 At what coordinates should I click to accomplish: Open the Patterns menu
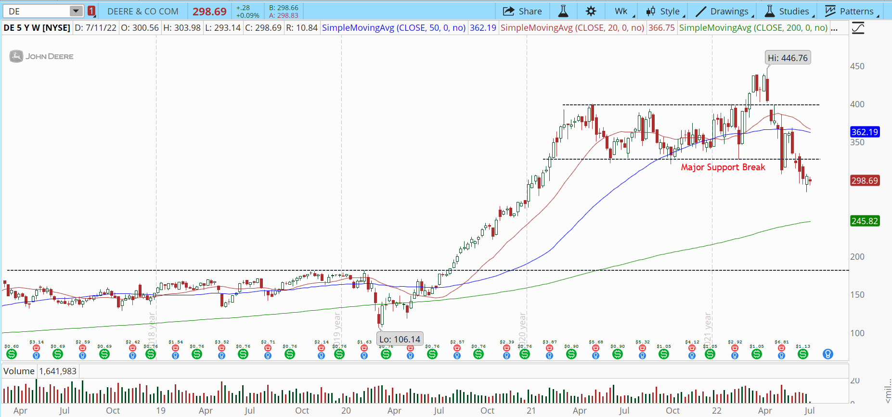pos(852,11)
